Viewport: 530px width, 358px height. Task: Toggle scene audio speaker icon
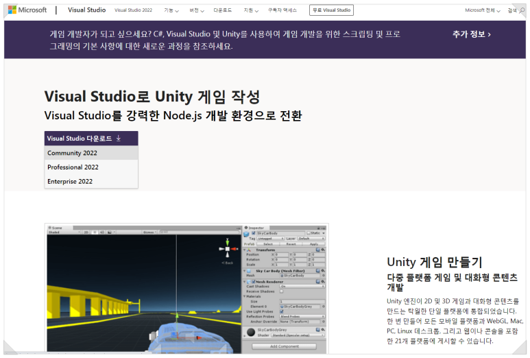102,232
